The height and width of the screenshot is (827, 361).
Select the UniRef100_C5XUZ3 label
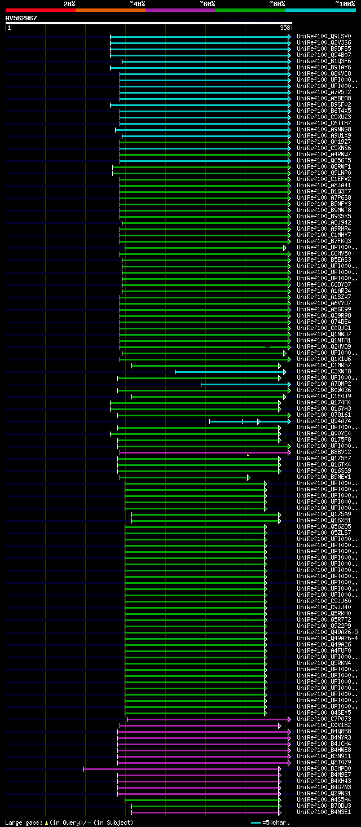coord(324,117)
